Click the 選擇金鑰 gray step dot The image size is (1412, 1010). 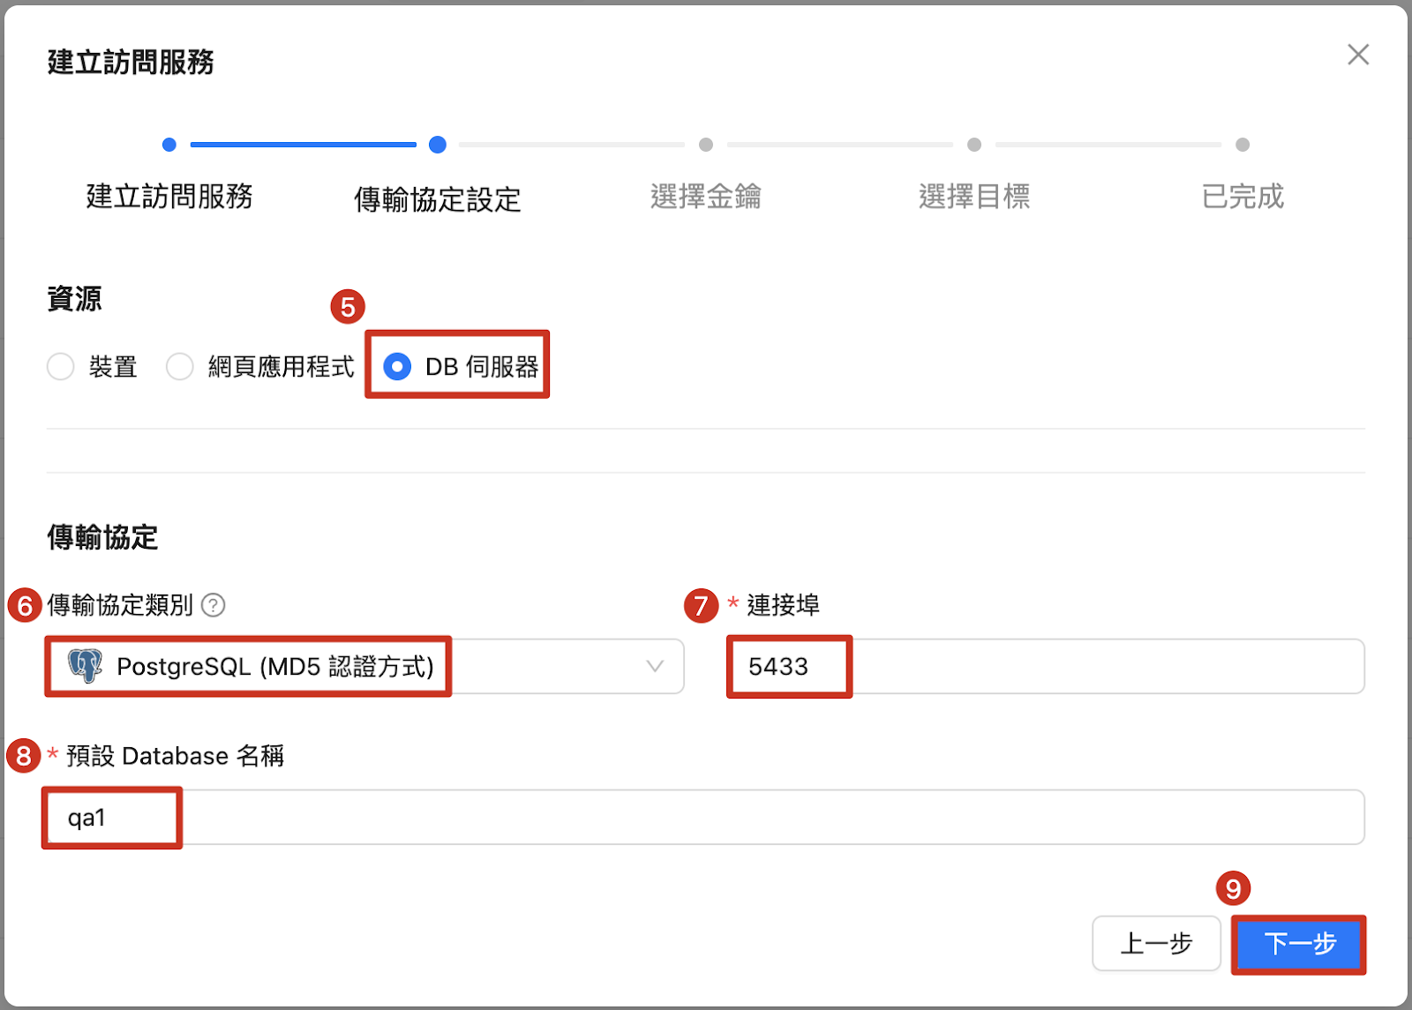click(706, 145)
